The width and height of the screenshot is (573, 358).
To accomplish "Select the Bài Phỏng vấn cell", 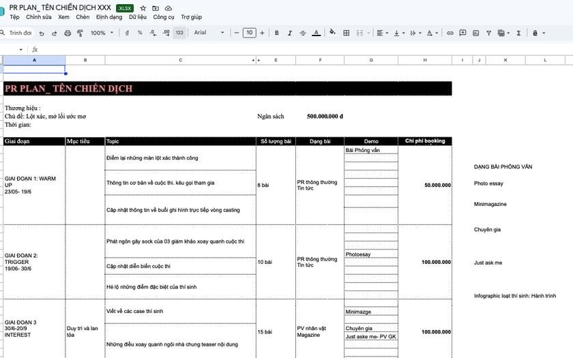I will tap(371, 150).
